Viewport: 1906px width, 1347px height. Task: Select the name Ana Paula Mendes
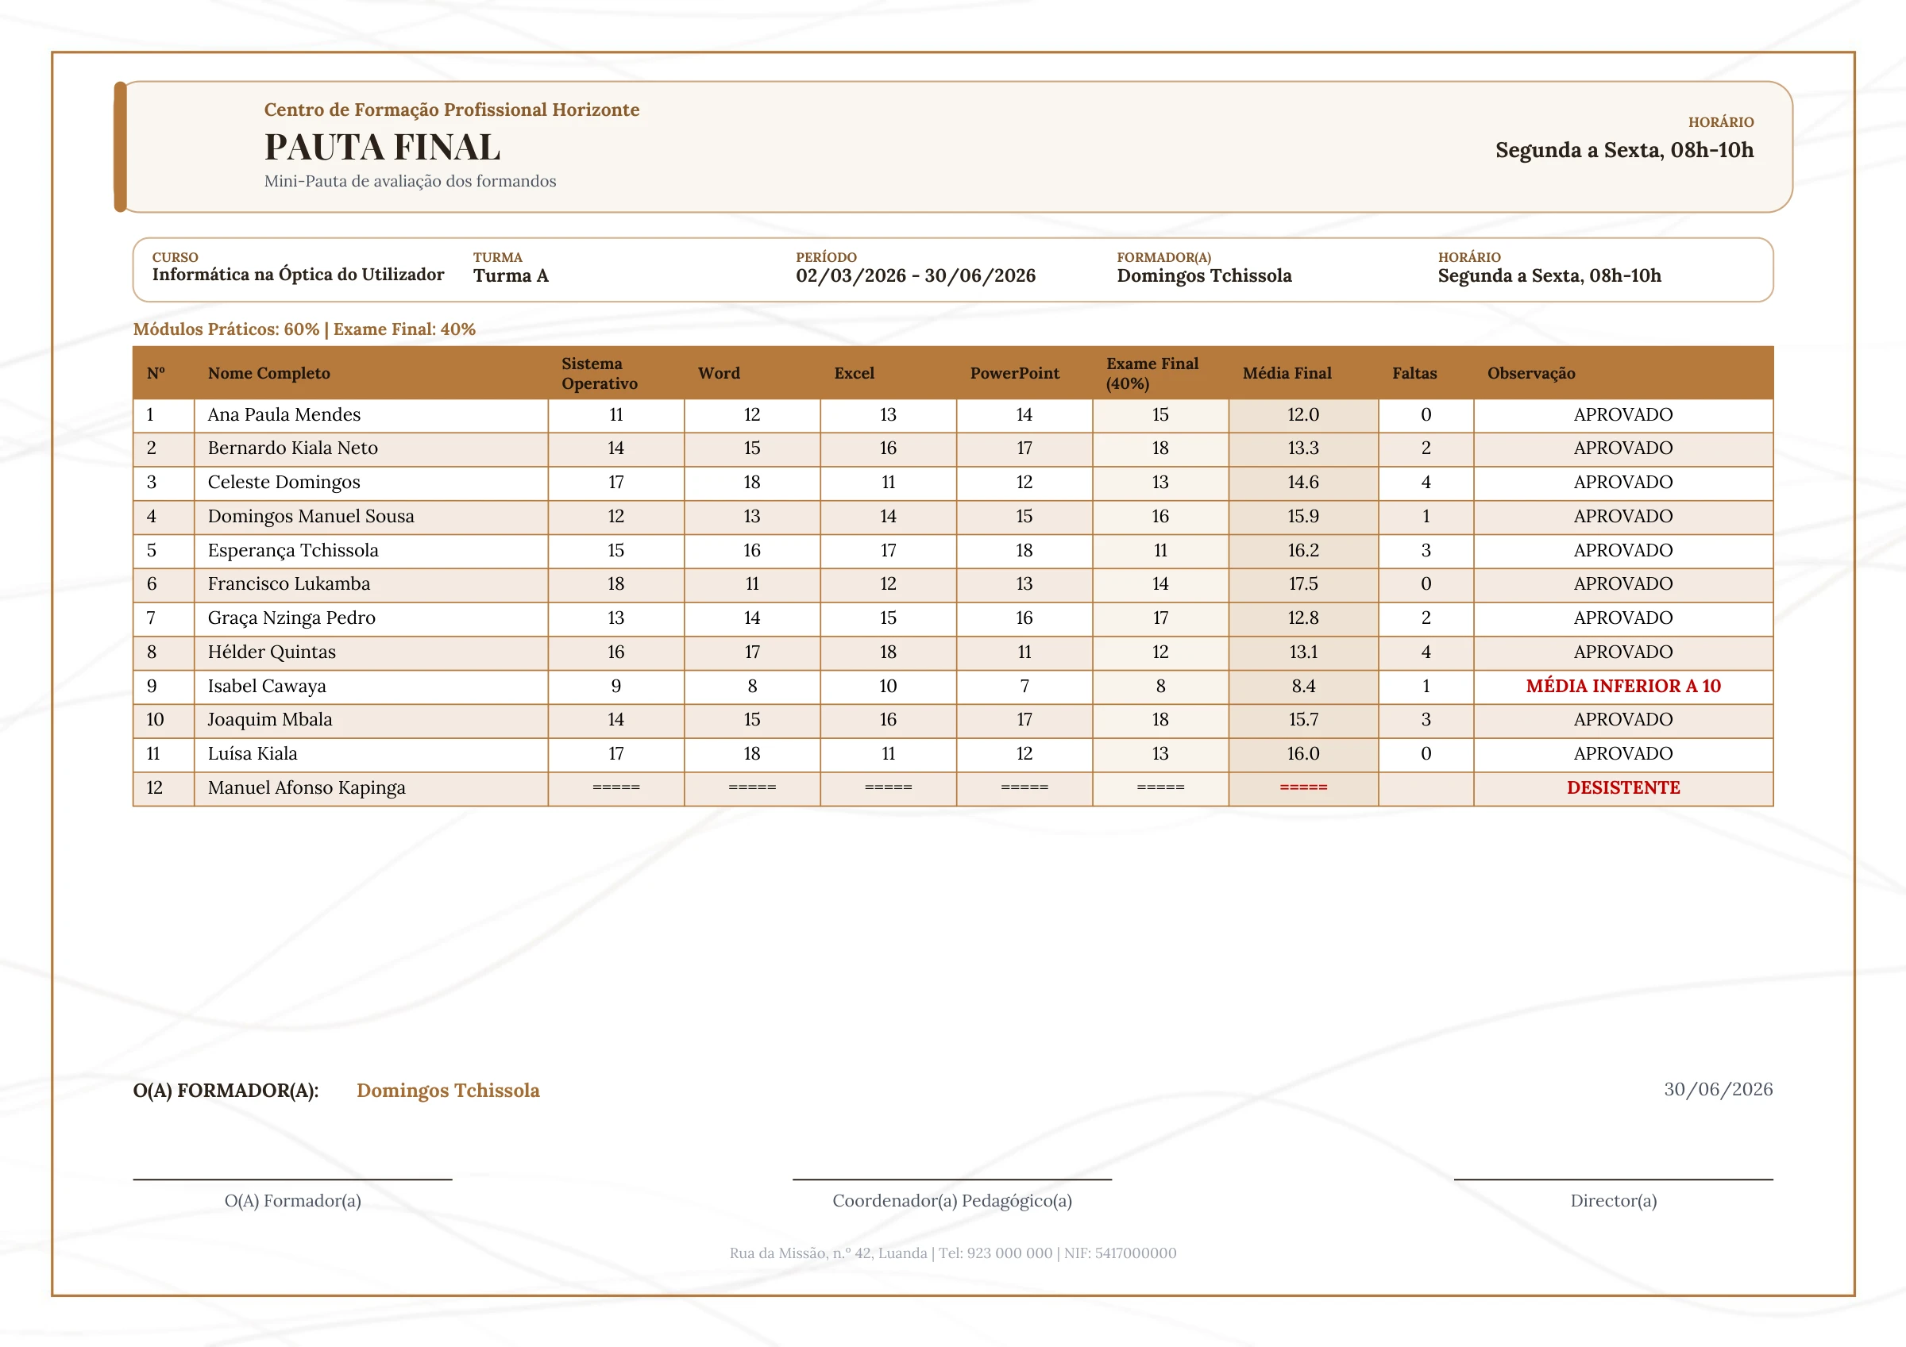(284, 414)
